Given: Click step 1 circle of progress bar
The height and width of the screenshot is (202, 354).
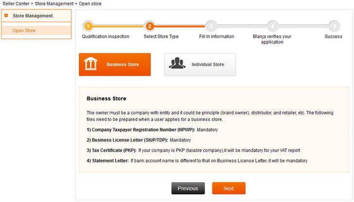Looking at the screenshot, I should (x=88, y=26).
